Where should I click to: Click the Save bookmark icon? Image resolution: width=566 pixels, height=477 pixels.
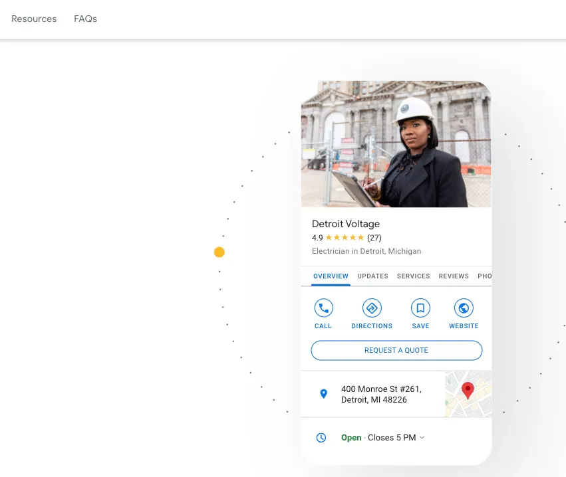[x=420, y=308]
